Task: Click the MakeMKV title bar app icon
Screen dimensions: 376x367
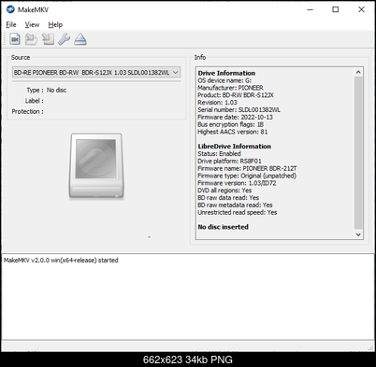Action: 10,9
